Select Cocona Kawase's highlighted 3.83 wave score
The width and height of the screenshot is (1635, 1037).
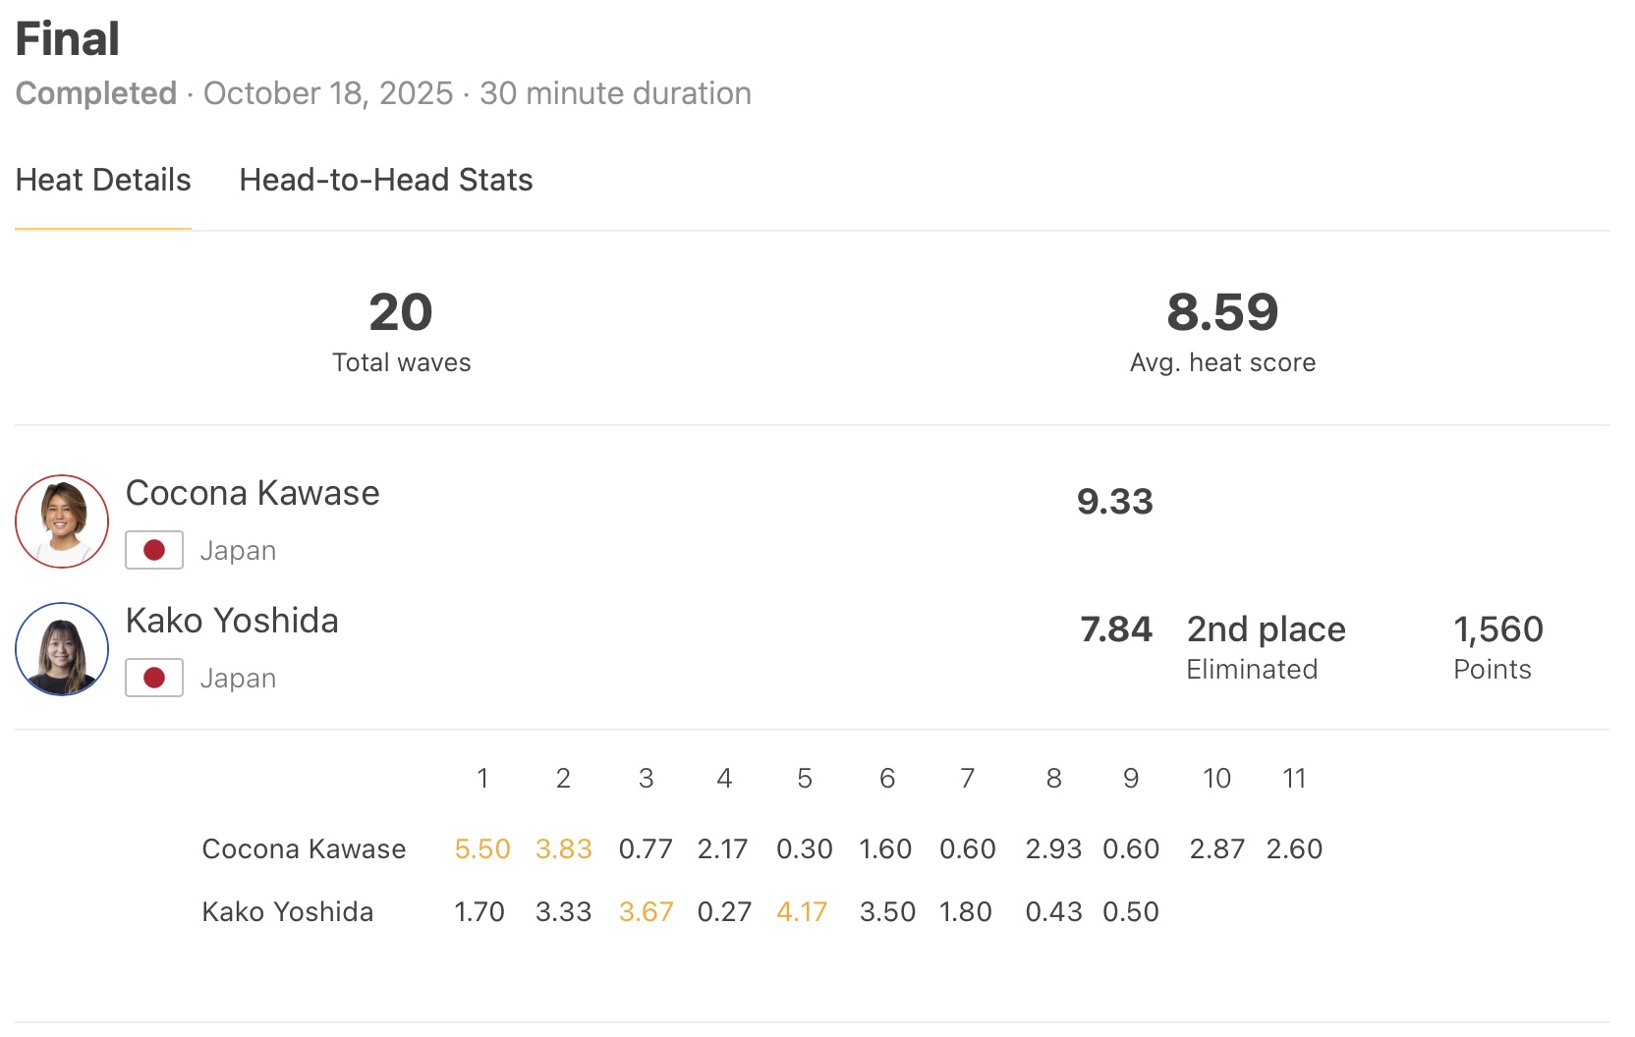(563, 849)
